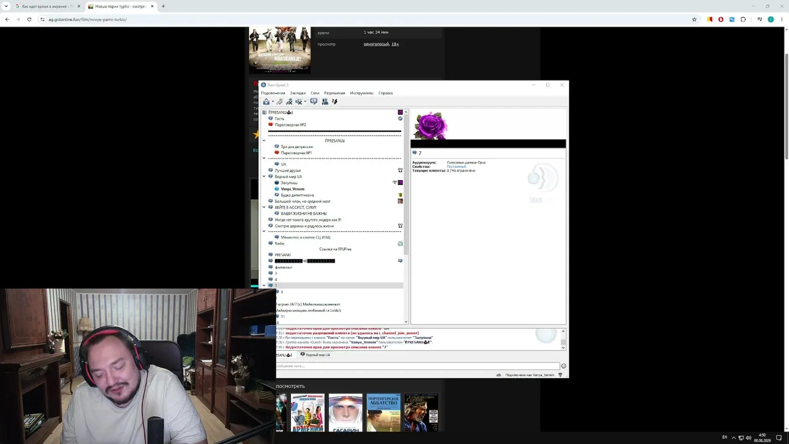Open the Справка menu

pos(385,93)
